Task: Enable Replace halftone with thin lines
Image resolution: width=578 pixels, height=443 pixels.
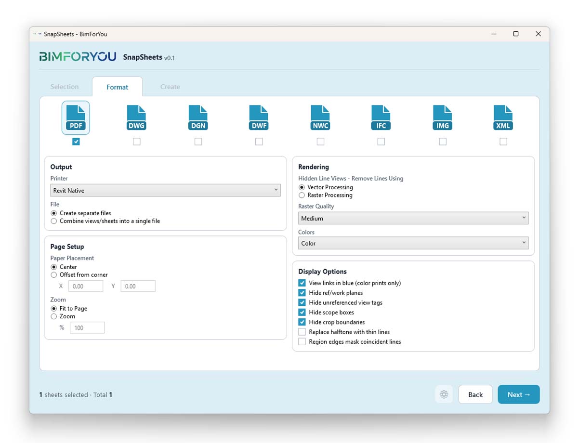Action: pyautogui.click(x=302, y=332)
